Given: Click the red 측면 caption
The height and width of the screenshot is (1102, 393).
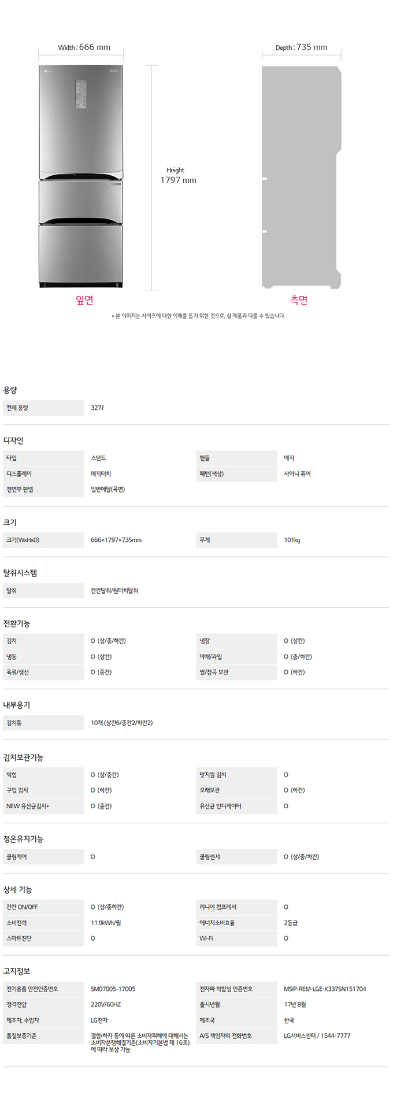Looking at the screenshot, I should [x=299, y=300].
